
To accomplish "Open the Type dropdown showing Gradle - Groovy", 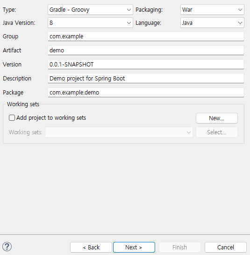I will click(x=90, y=10).
